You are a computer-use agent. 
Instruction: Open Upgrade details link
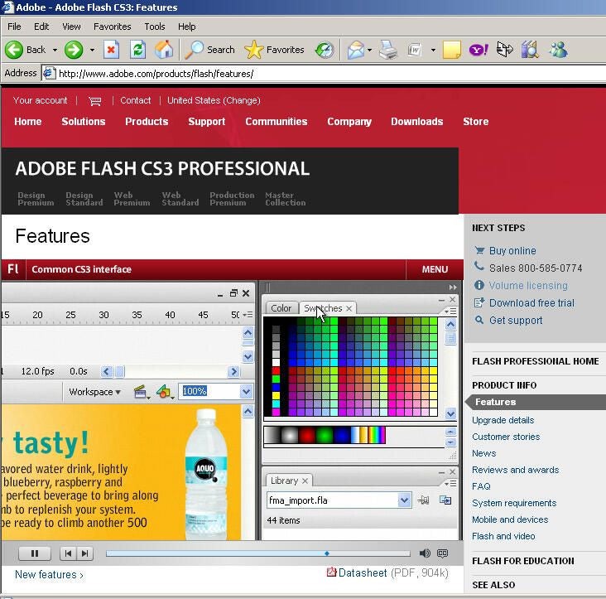pos(503,420)
